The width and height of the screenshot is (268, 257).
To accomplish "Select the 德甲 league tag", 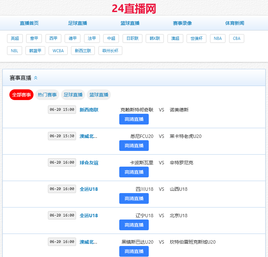I will [x=72, y=38].
